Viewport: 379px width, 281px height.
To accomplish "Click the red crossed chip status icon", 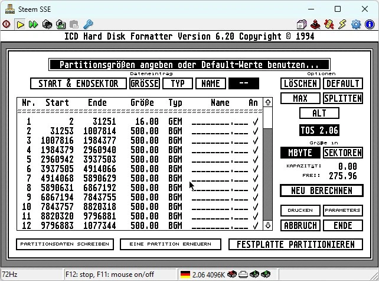I will tap(232, 274).
